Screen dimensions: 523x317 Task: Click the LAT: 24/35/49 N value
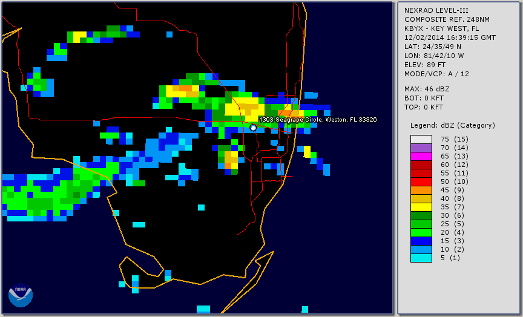click(433, 47)
